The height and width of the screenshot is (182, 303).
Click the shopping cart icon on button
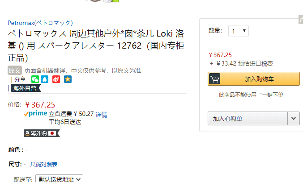click(214, 79)
